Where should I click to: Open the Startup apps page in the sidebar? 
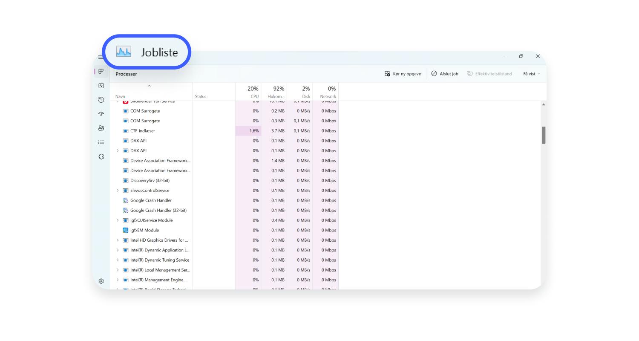click(x=101, y=114)
